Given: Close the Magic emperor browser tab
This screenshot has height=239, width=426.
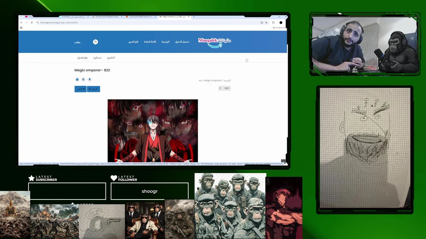Looking at the screenshot, I should tap(189, 17).
